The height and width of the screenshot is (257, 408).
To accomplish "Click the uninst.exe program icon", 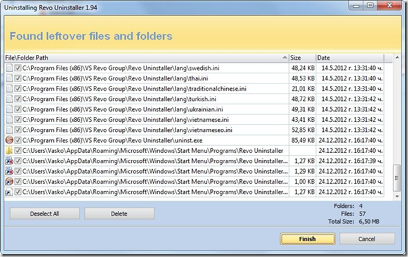I will tap(9, 140).
